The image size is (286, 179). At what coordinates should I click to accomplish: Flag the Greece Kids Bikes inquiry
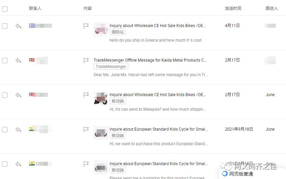pyautogui.click(x=86, y=26)
